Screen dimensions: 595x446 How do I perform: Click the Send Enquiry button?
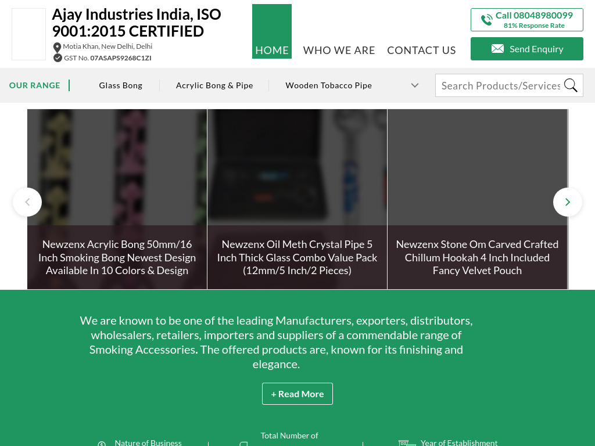pyautogui.click(x=526, y=49)
